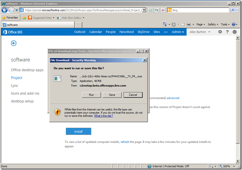The height and width of the screenshot is (170, 242).
Task: Open the Page menu
Action: point(201,24)
